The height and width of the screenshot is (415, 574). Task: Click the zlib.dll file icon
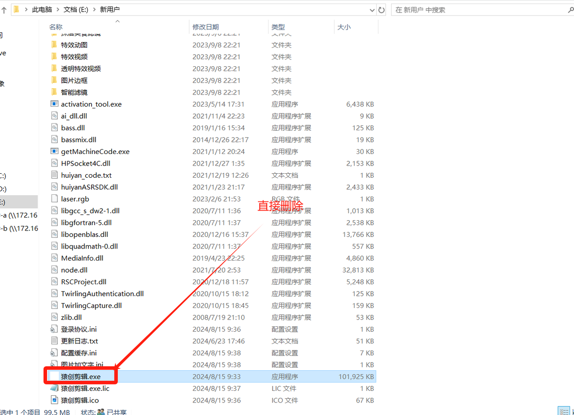(x=54, y=317)
